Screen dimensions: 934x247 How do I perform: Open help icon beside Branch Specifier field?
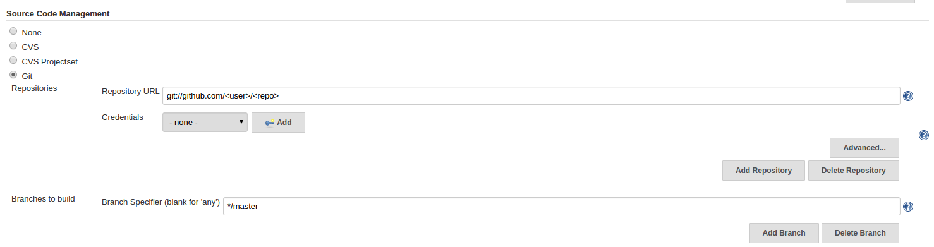pos(908,207)
